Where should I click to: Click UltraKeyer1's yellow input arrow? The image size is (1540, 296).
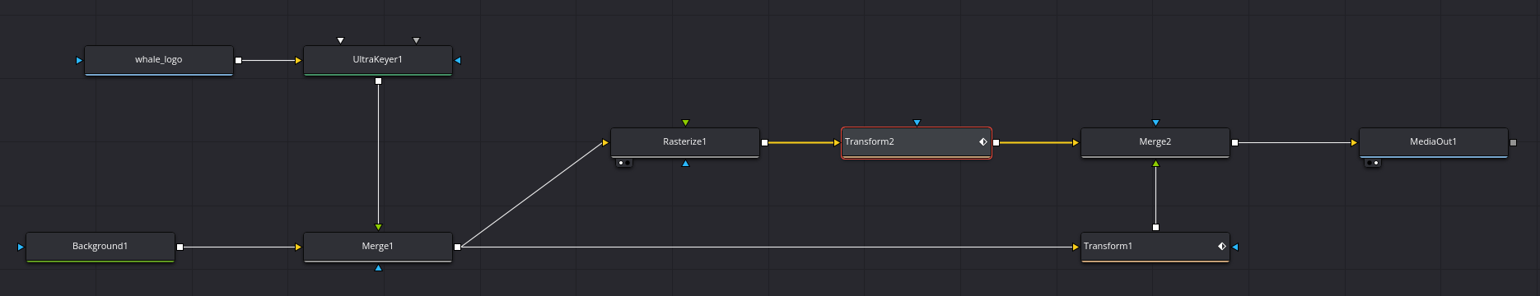point(299,60)
